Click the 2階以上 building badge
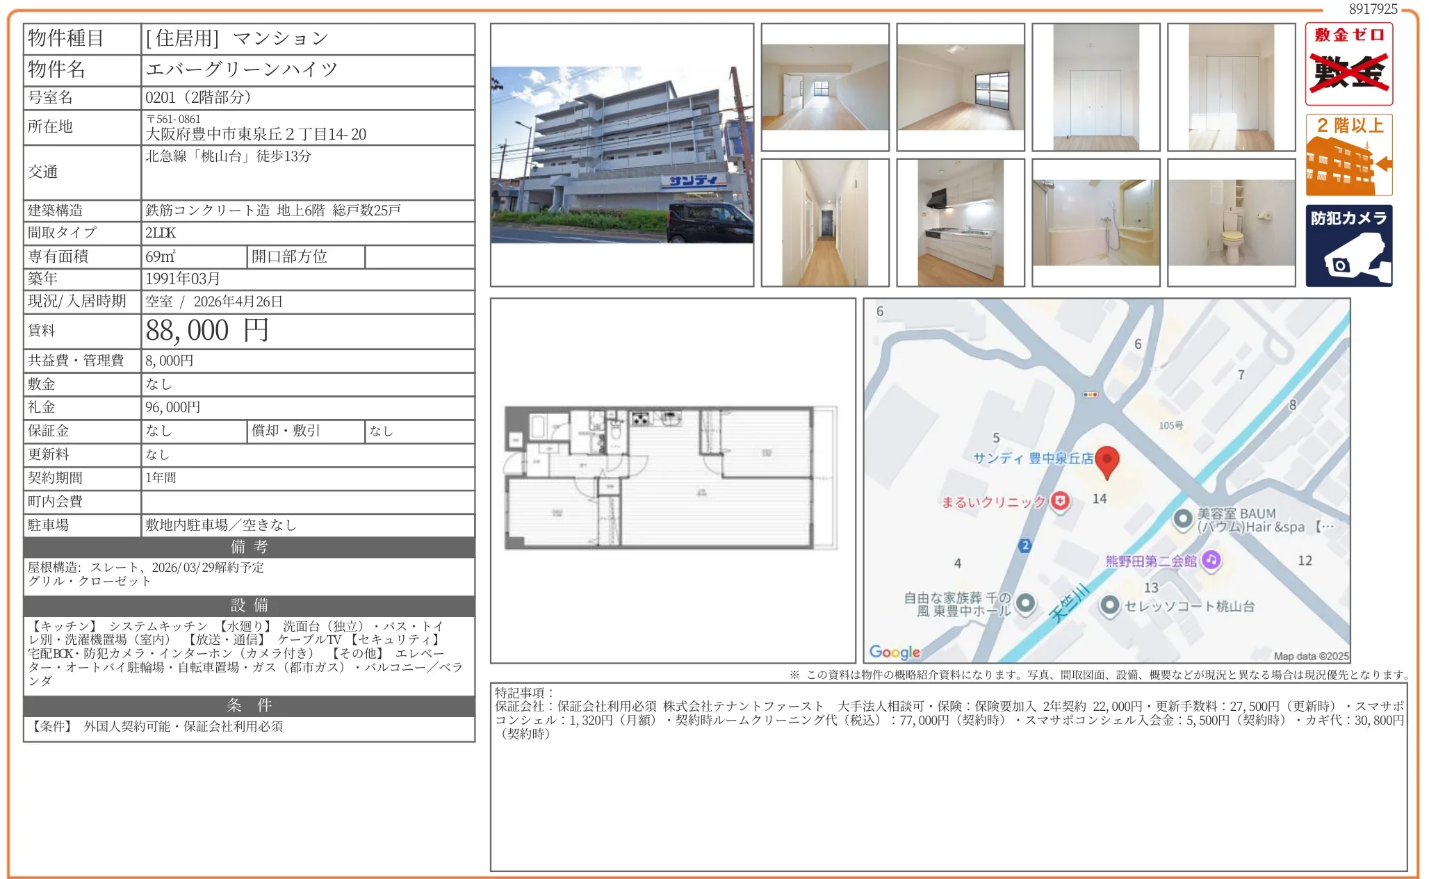 [1348, 155]
